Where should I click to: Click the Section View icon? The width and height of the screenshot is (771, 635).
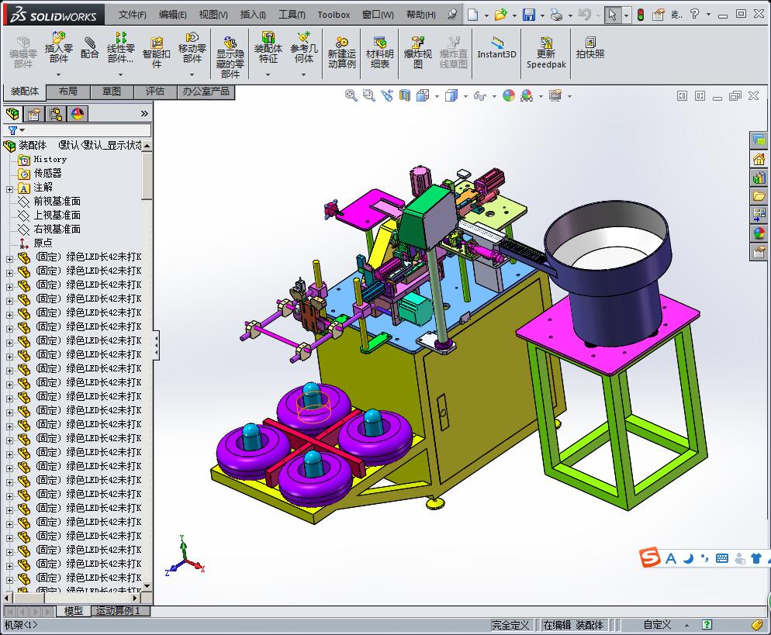405,95
